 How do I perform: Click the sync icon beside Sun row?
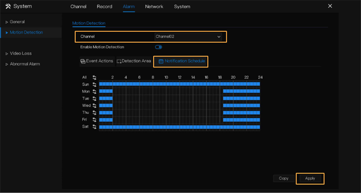pos(94,84)
